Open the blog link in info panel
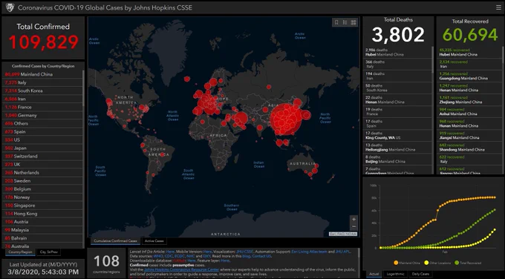This screenshot has width=505, height=279. 247,256
